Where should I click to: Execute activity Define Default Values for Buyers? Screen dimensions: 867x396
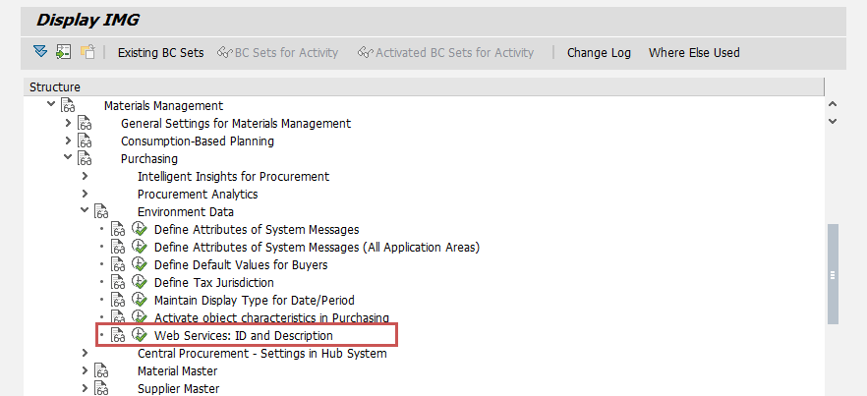[140, 264]
